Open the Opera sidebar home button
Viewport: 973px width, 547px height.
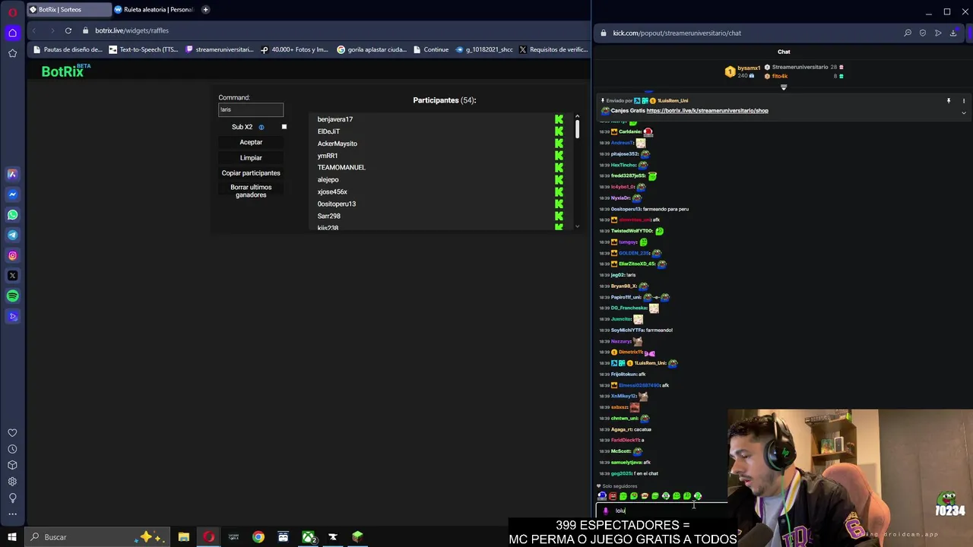12,33
